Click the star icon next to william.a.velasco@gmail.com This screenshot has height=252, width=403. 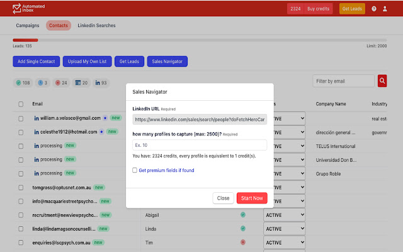point(105,118)
